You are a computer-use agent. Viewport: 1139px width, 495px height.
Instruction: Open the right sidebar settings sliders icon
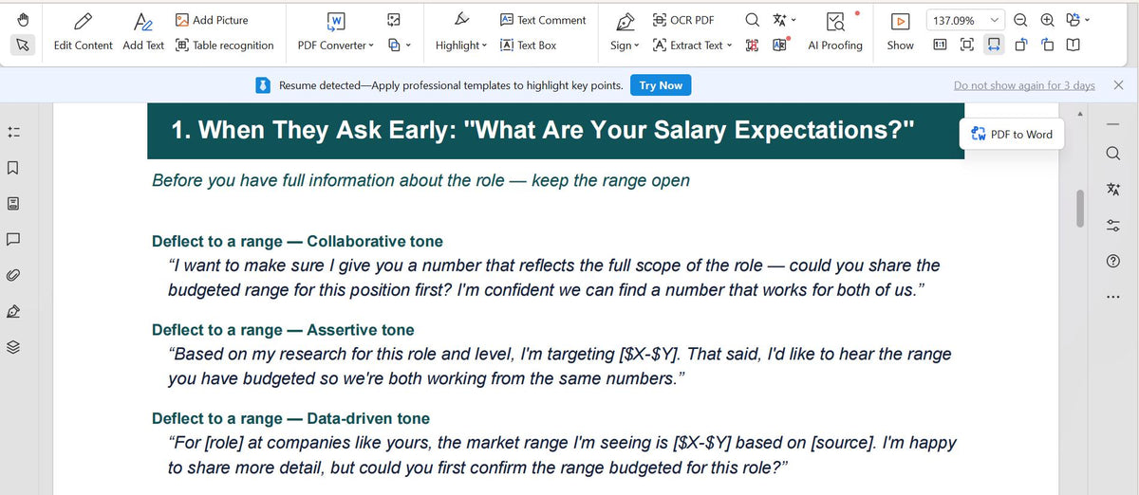pos(1112,226)
